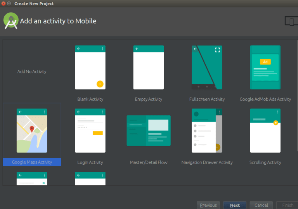This screenshot has width=298, height=209.
Task: Select Google AdMob Ads Activity template
Action: (265, 67)
